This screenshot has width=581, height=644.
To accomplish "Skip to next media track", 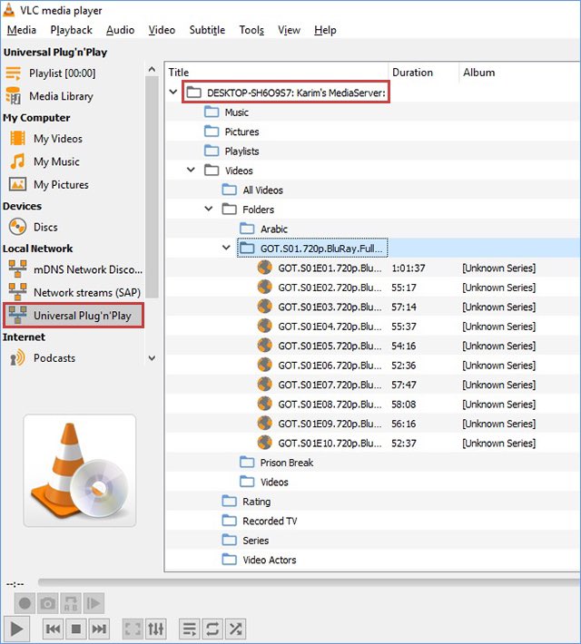I will (x=99, y=629).
